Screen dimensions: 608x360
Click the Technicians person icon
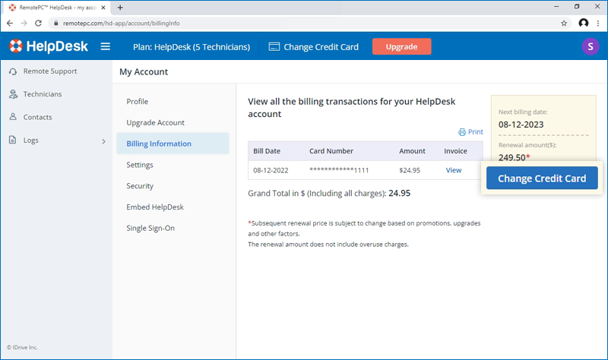(13, 94)
